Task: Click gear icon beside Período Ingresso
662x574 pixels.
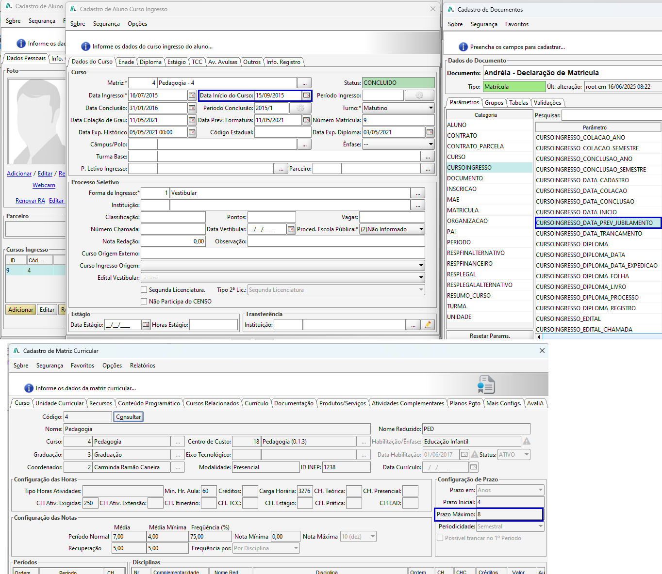Action: pyautogui.click(x=419, y=96)
